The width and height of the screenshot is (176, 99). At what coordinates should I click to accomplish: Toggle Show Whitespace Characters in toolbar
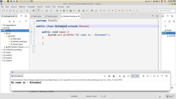pos(51,11)
